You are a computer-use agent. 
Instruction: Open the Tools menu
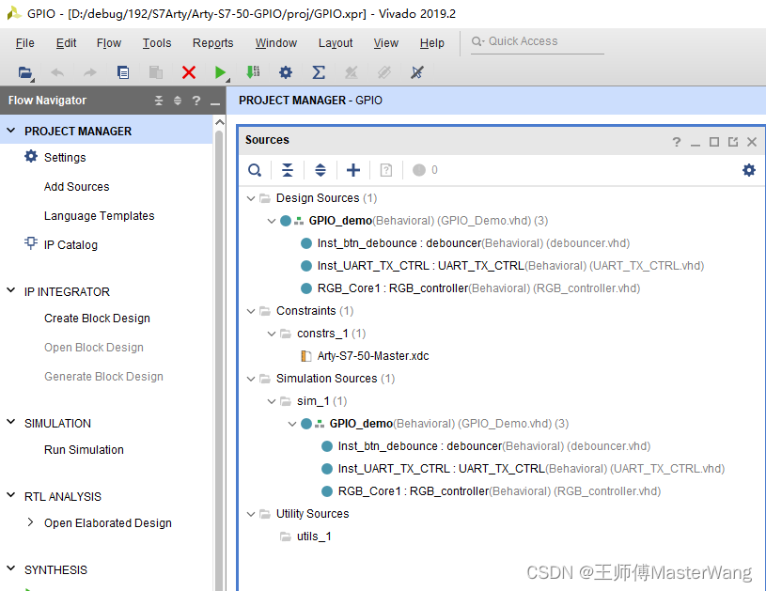coord(157,43)
